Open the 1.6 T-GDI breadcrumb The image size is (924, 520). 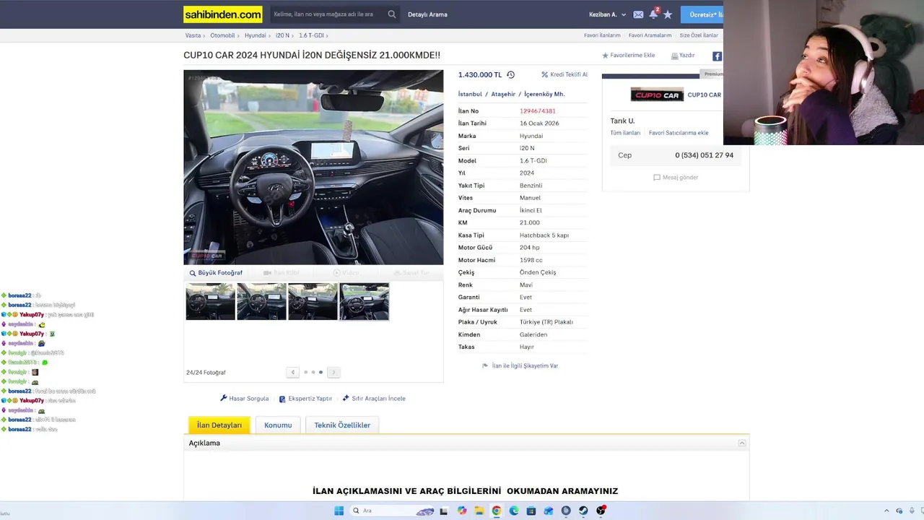311,35
